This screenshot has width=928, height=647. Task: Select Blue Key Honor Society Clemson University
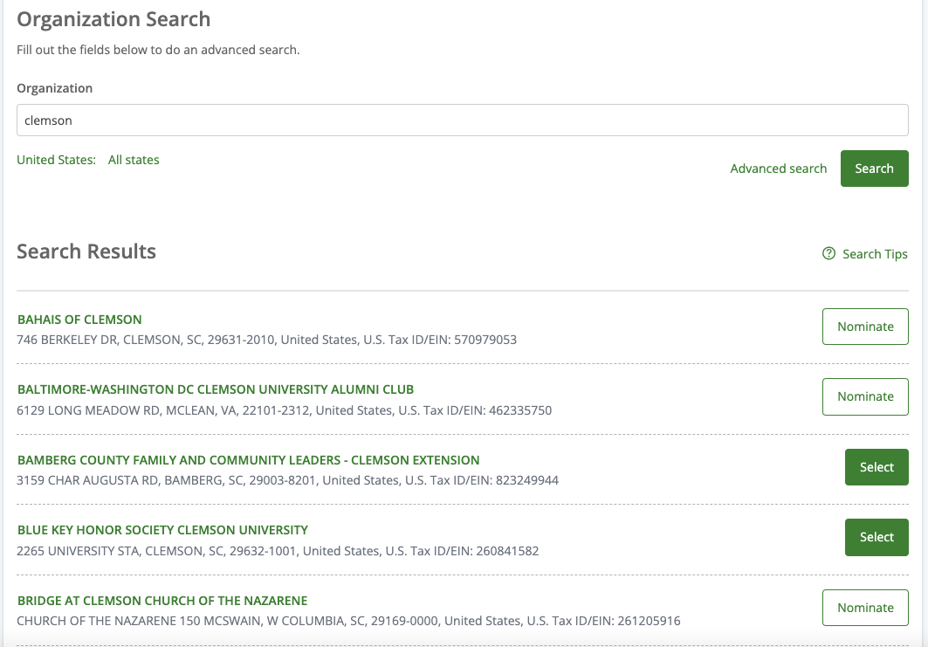(876, 537)
